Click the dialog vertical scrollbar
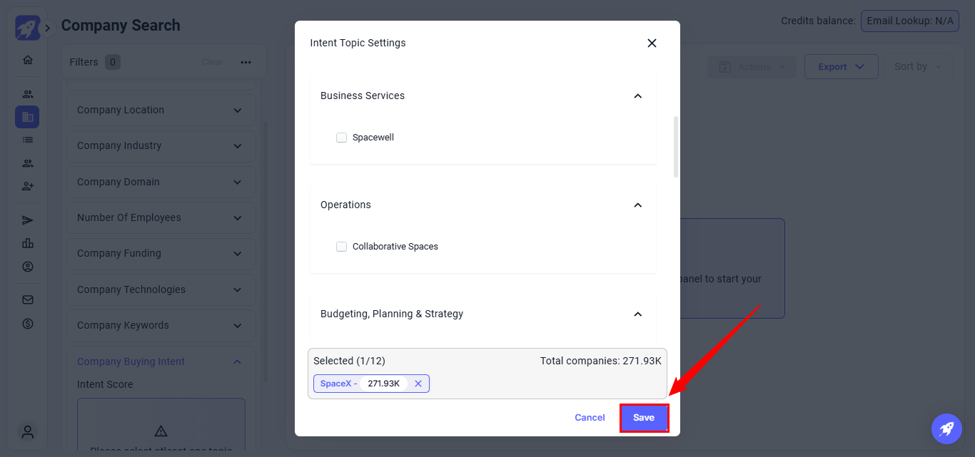 click(675, 147)
